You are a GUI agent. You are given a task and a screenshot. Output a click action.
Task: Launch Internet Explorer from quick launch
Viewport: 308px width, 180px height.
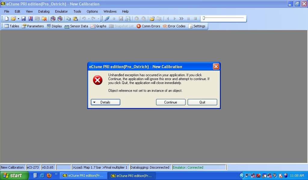click(42, 175)
